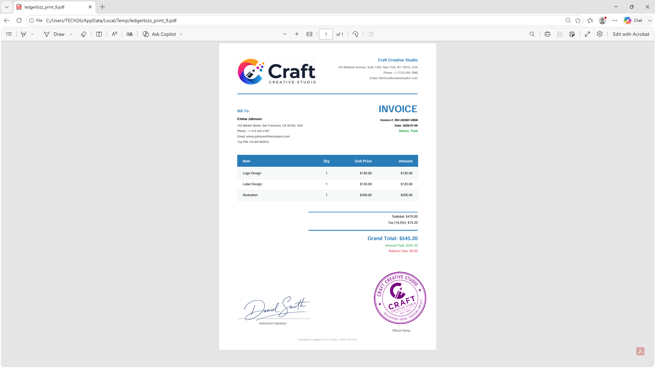655x368 pixels.
Task: Open Copilot Chat sidebar
Action: (x=633, y=20)
